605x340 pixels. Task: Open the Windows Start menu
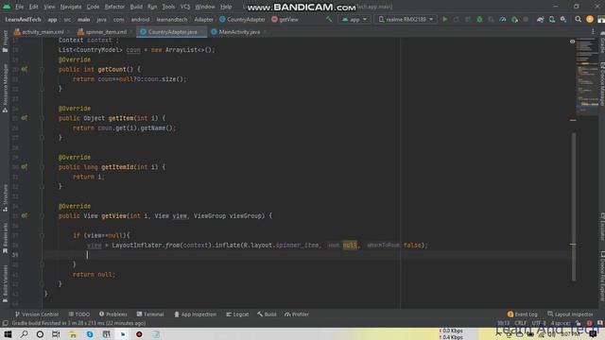tap(8, 333)
